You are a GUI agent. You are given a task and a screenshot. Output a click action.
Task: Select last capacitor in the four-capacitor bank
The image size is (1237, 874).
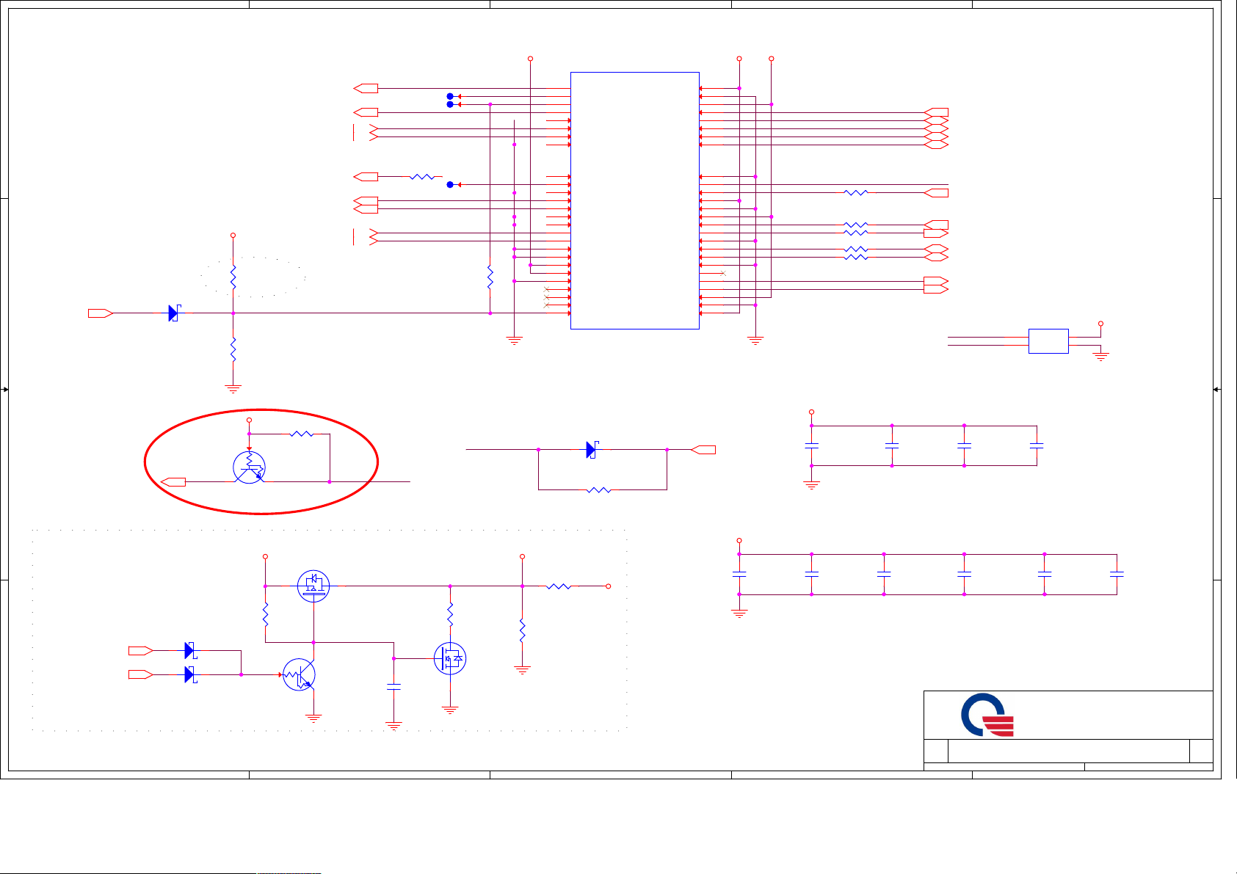(1037, 445)
